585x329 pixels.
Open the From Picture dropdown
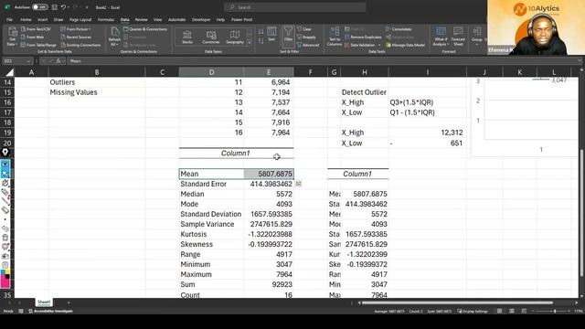(x=76, y=29)
